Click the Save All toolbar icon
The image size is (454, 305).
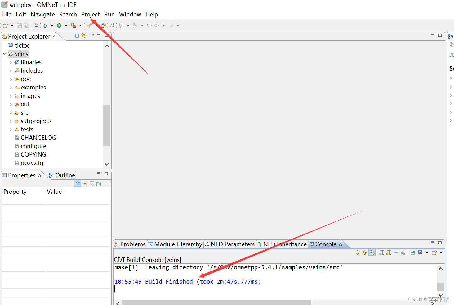27,25
